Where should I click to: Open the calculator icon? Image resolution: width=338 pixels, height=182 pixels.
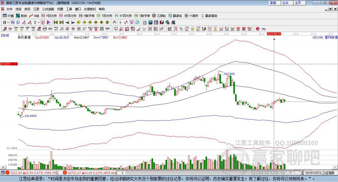click(x=150, y=22)
